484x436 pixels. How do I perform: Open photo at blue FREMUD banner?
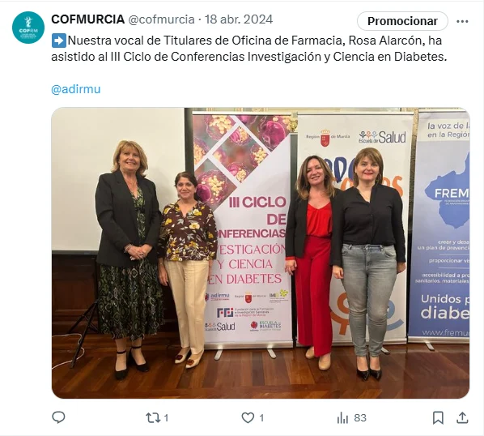[x=439, y=226]
